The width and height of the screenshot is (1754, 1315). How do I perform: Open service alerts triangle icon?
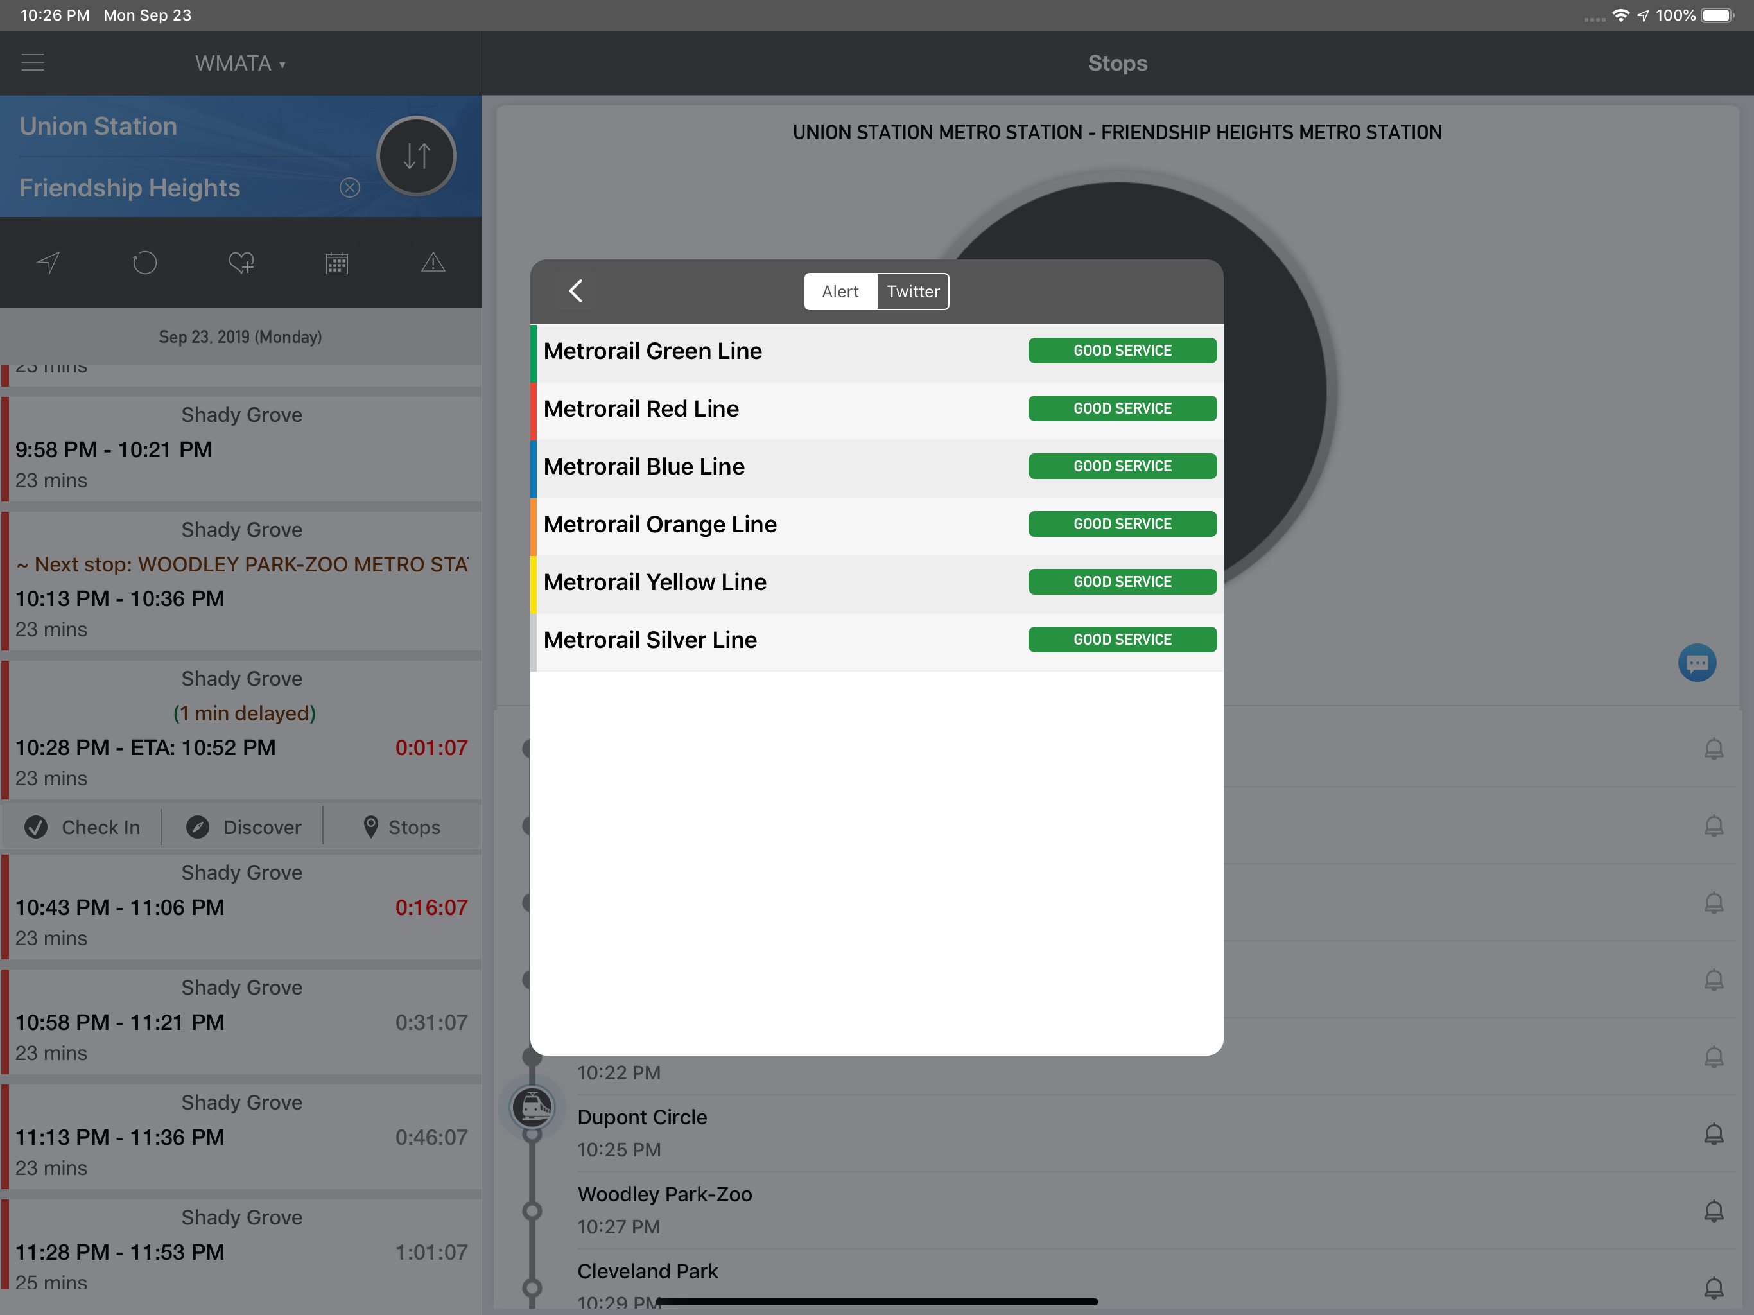tap(433, 263)
